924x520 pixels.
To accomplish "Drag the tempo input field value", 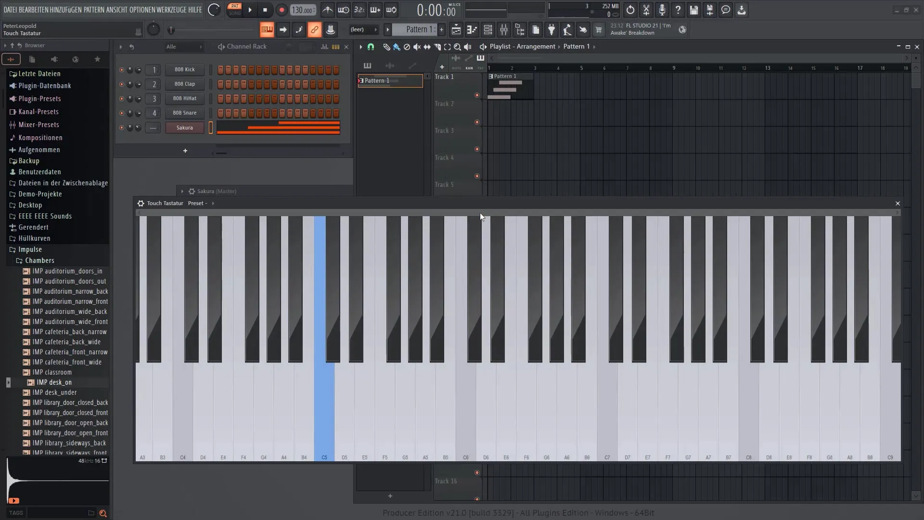I will [303, 9].
